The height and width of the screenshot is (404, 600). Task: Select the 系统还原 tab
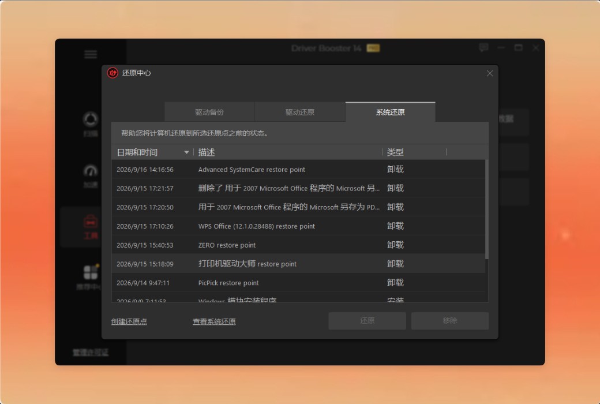coord(391,112)
